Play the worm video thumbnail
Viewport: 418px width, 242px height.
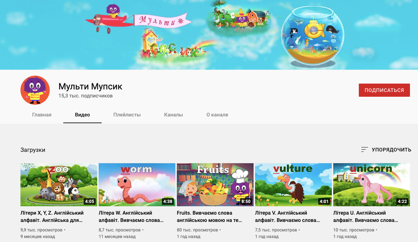tap(137, 185)
